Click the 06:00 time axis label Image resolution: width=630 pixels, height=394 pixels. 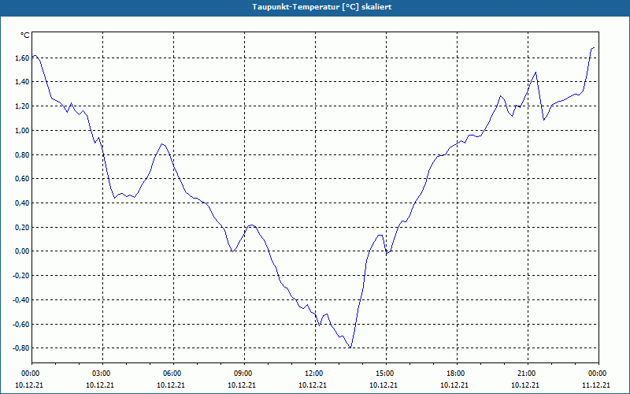coord(173,374)
